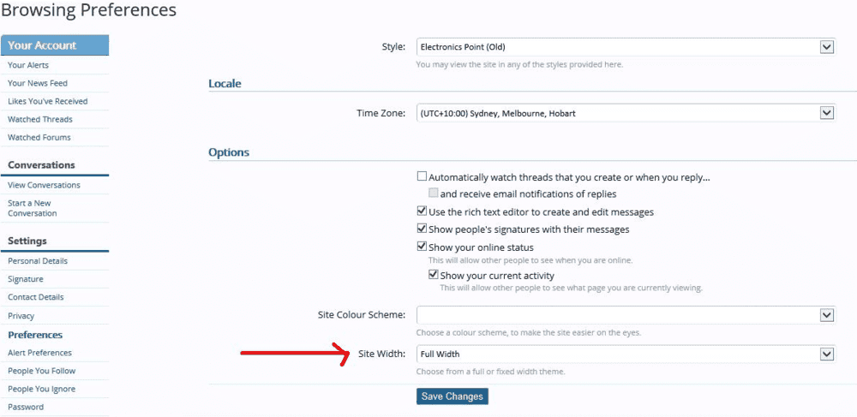Uncheck show people's signatures option
Image resolution: width=857 pixels, height=417 pixels.
pos(422,229)
